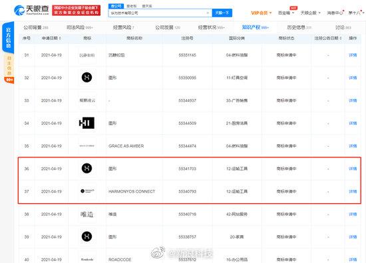This screenshot has width=366, height=263.
Task: Click the 20-家具 classification cell
Action: point(237,237)
